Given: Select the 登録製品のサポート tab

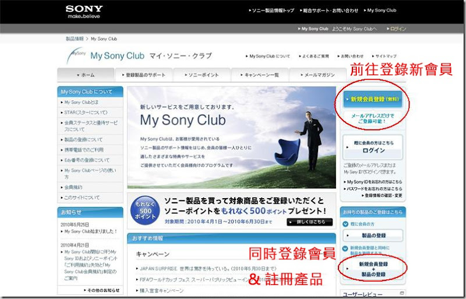Looking at the screenshot, I should [144, 75].
